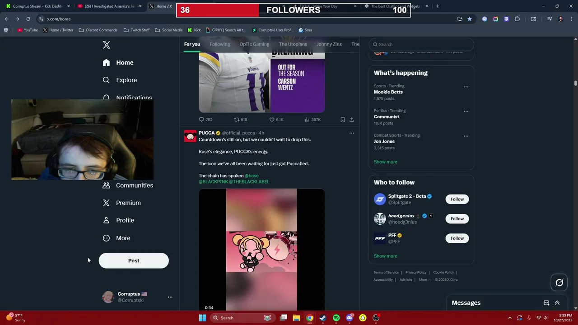
Task: Open Cookie Policy link
Action: [x=443, y=272]
